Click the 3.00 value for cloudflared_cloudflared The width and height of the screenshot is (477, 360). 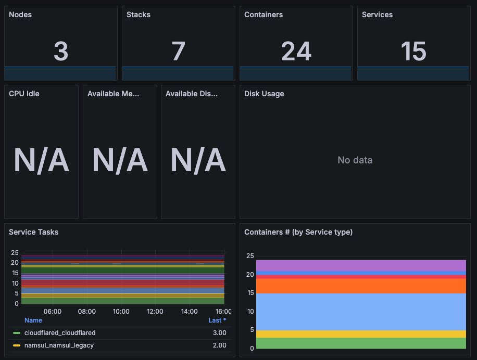(220, 333)
